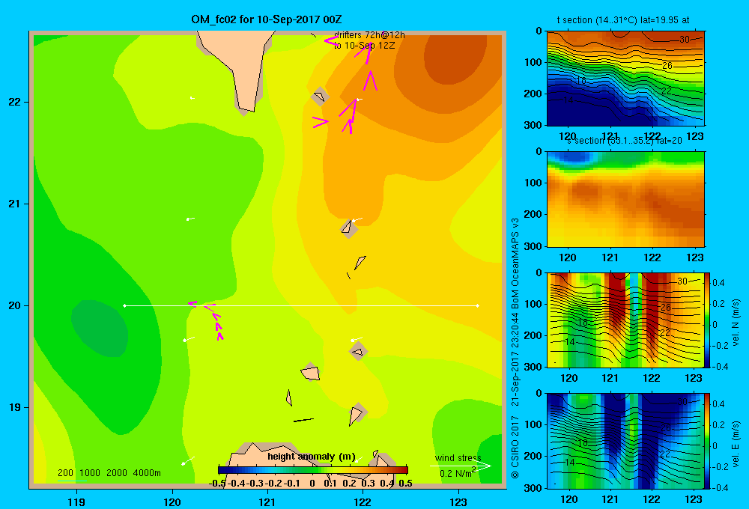The image size is (749, 509).
Task: Click the '0.2 N/m2' wind stress value
Action: tap(458, 473)
